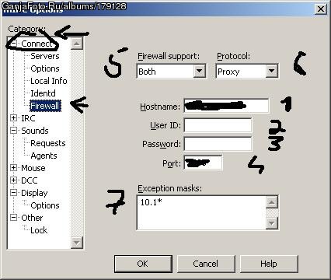This screenshot has width=331, height=280.
Task: Select the Display category label
Action: (x=34, y=193)
